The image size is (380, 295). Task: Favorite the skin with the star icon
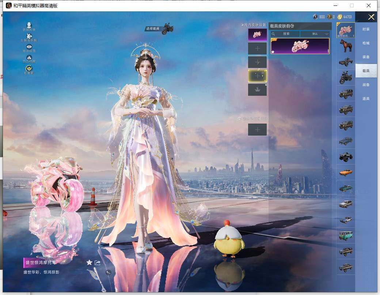pyautogui.click(x=89, y=262)
